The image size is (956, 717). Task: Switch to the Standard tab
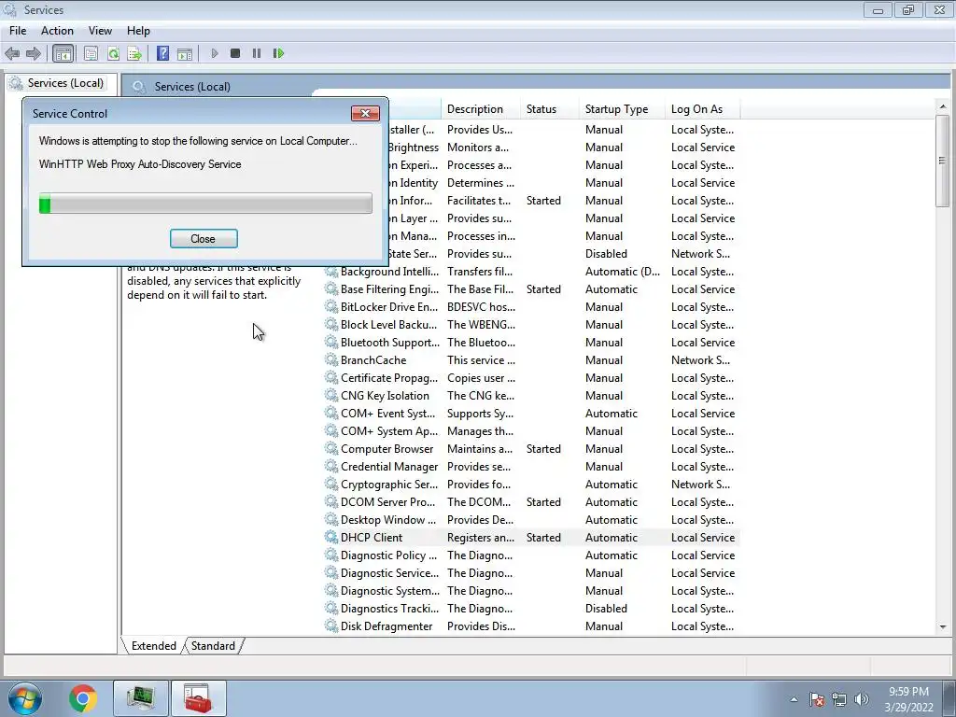tap(213, 646)
